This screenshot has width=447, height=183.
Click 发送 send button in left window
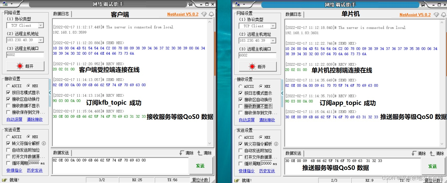(x=200, y=166)
